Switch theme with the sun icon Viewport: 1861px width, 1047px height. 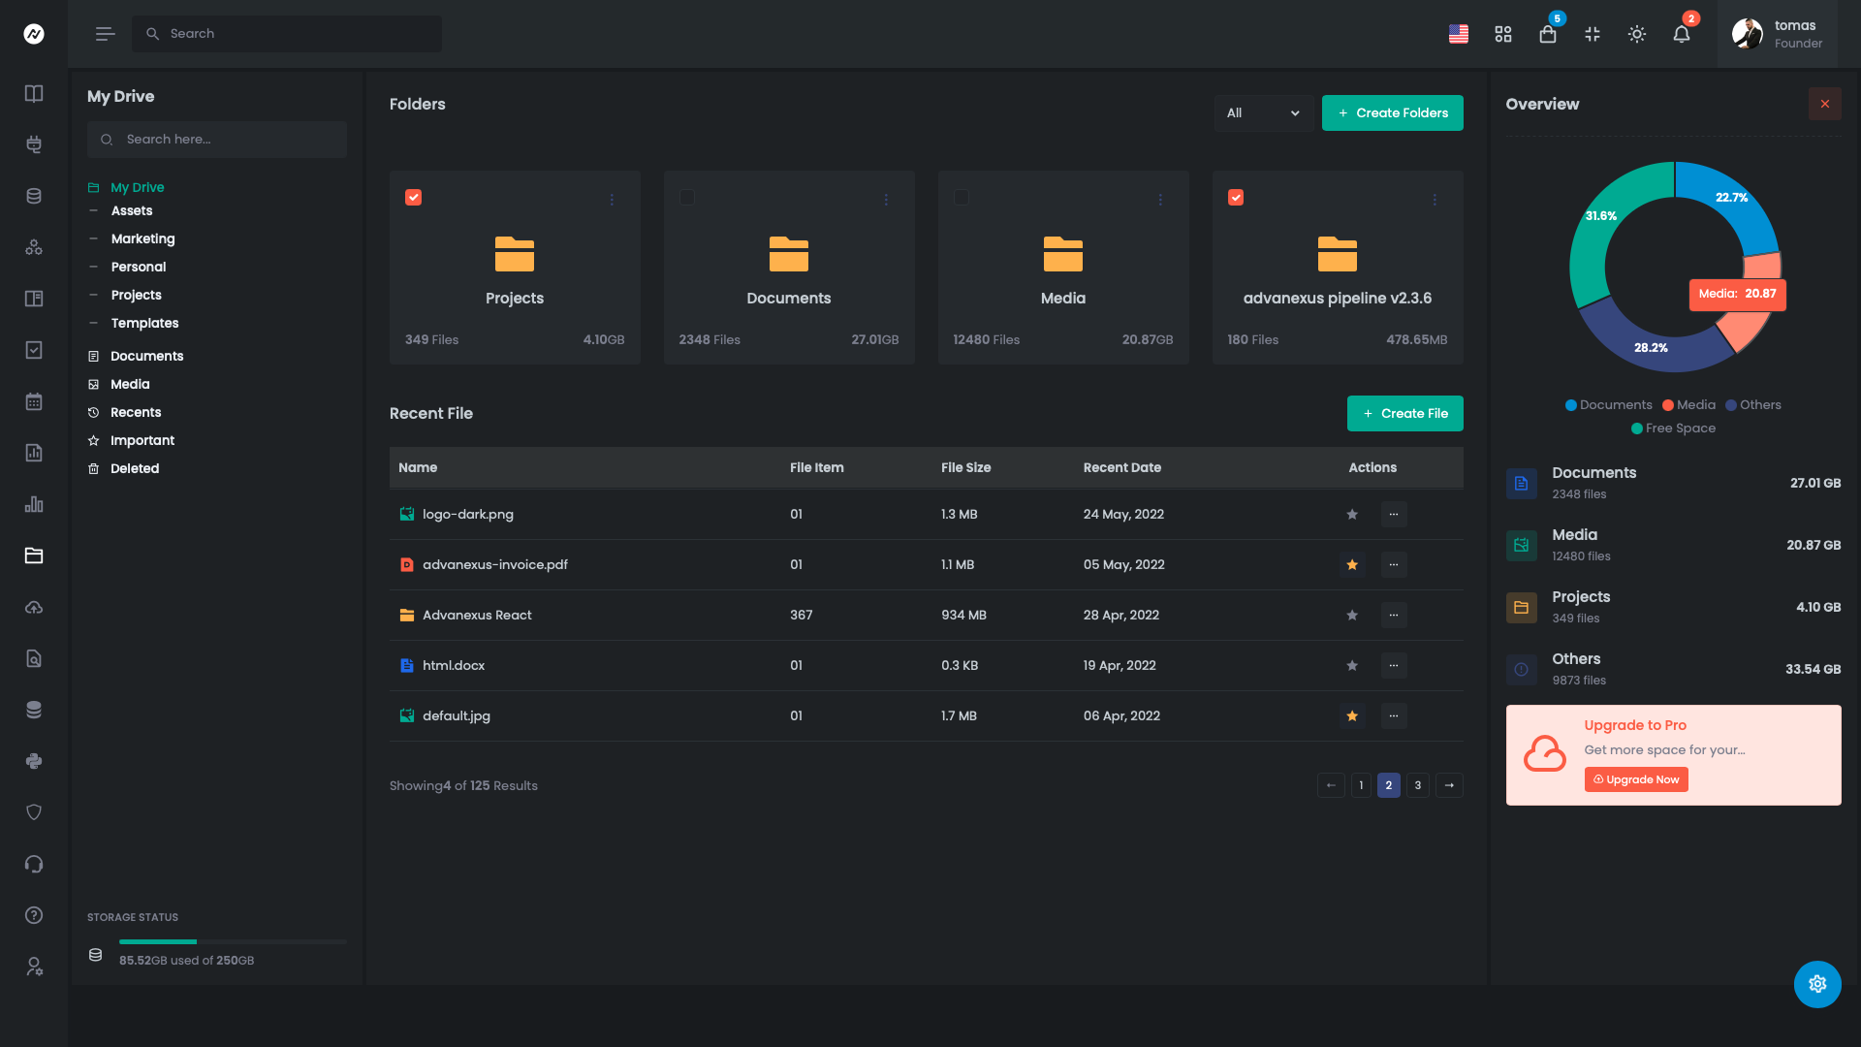(x=1637, y=34)
